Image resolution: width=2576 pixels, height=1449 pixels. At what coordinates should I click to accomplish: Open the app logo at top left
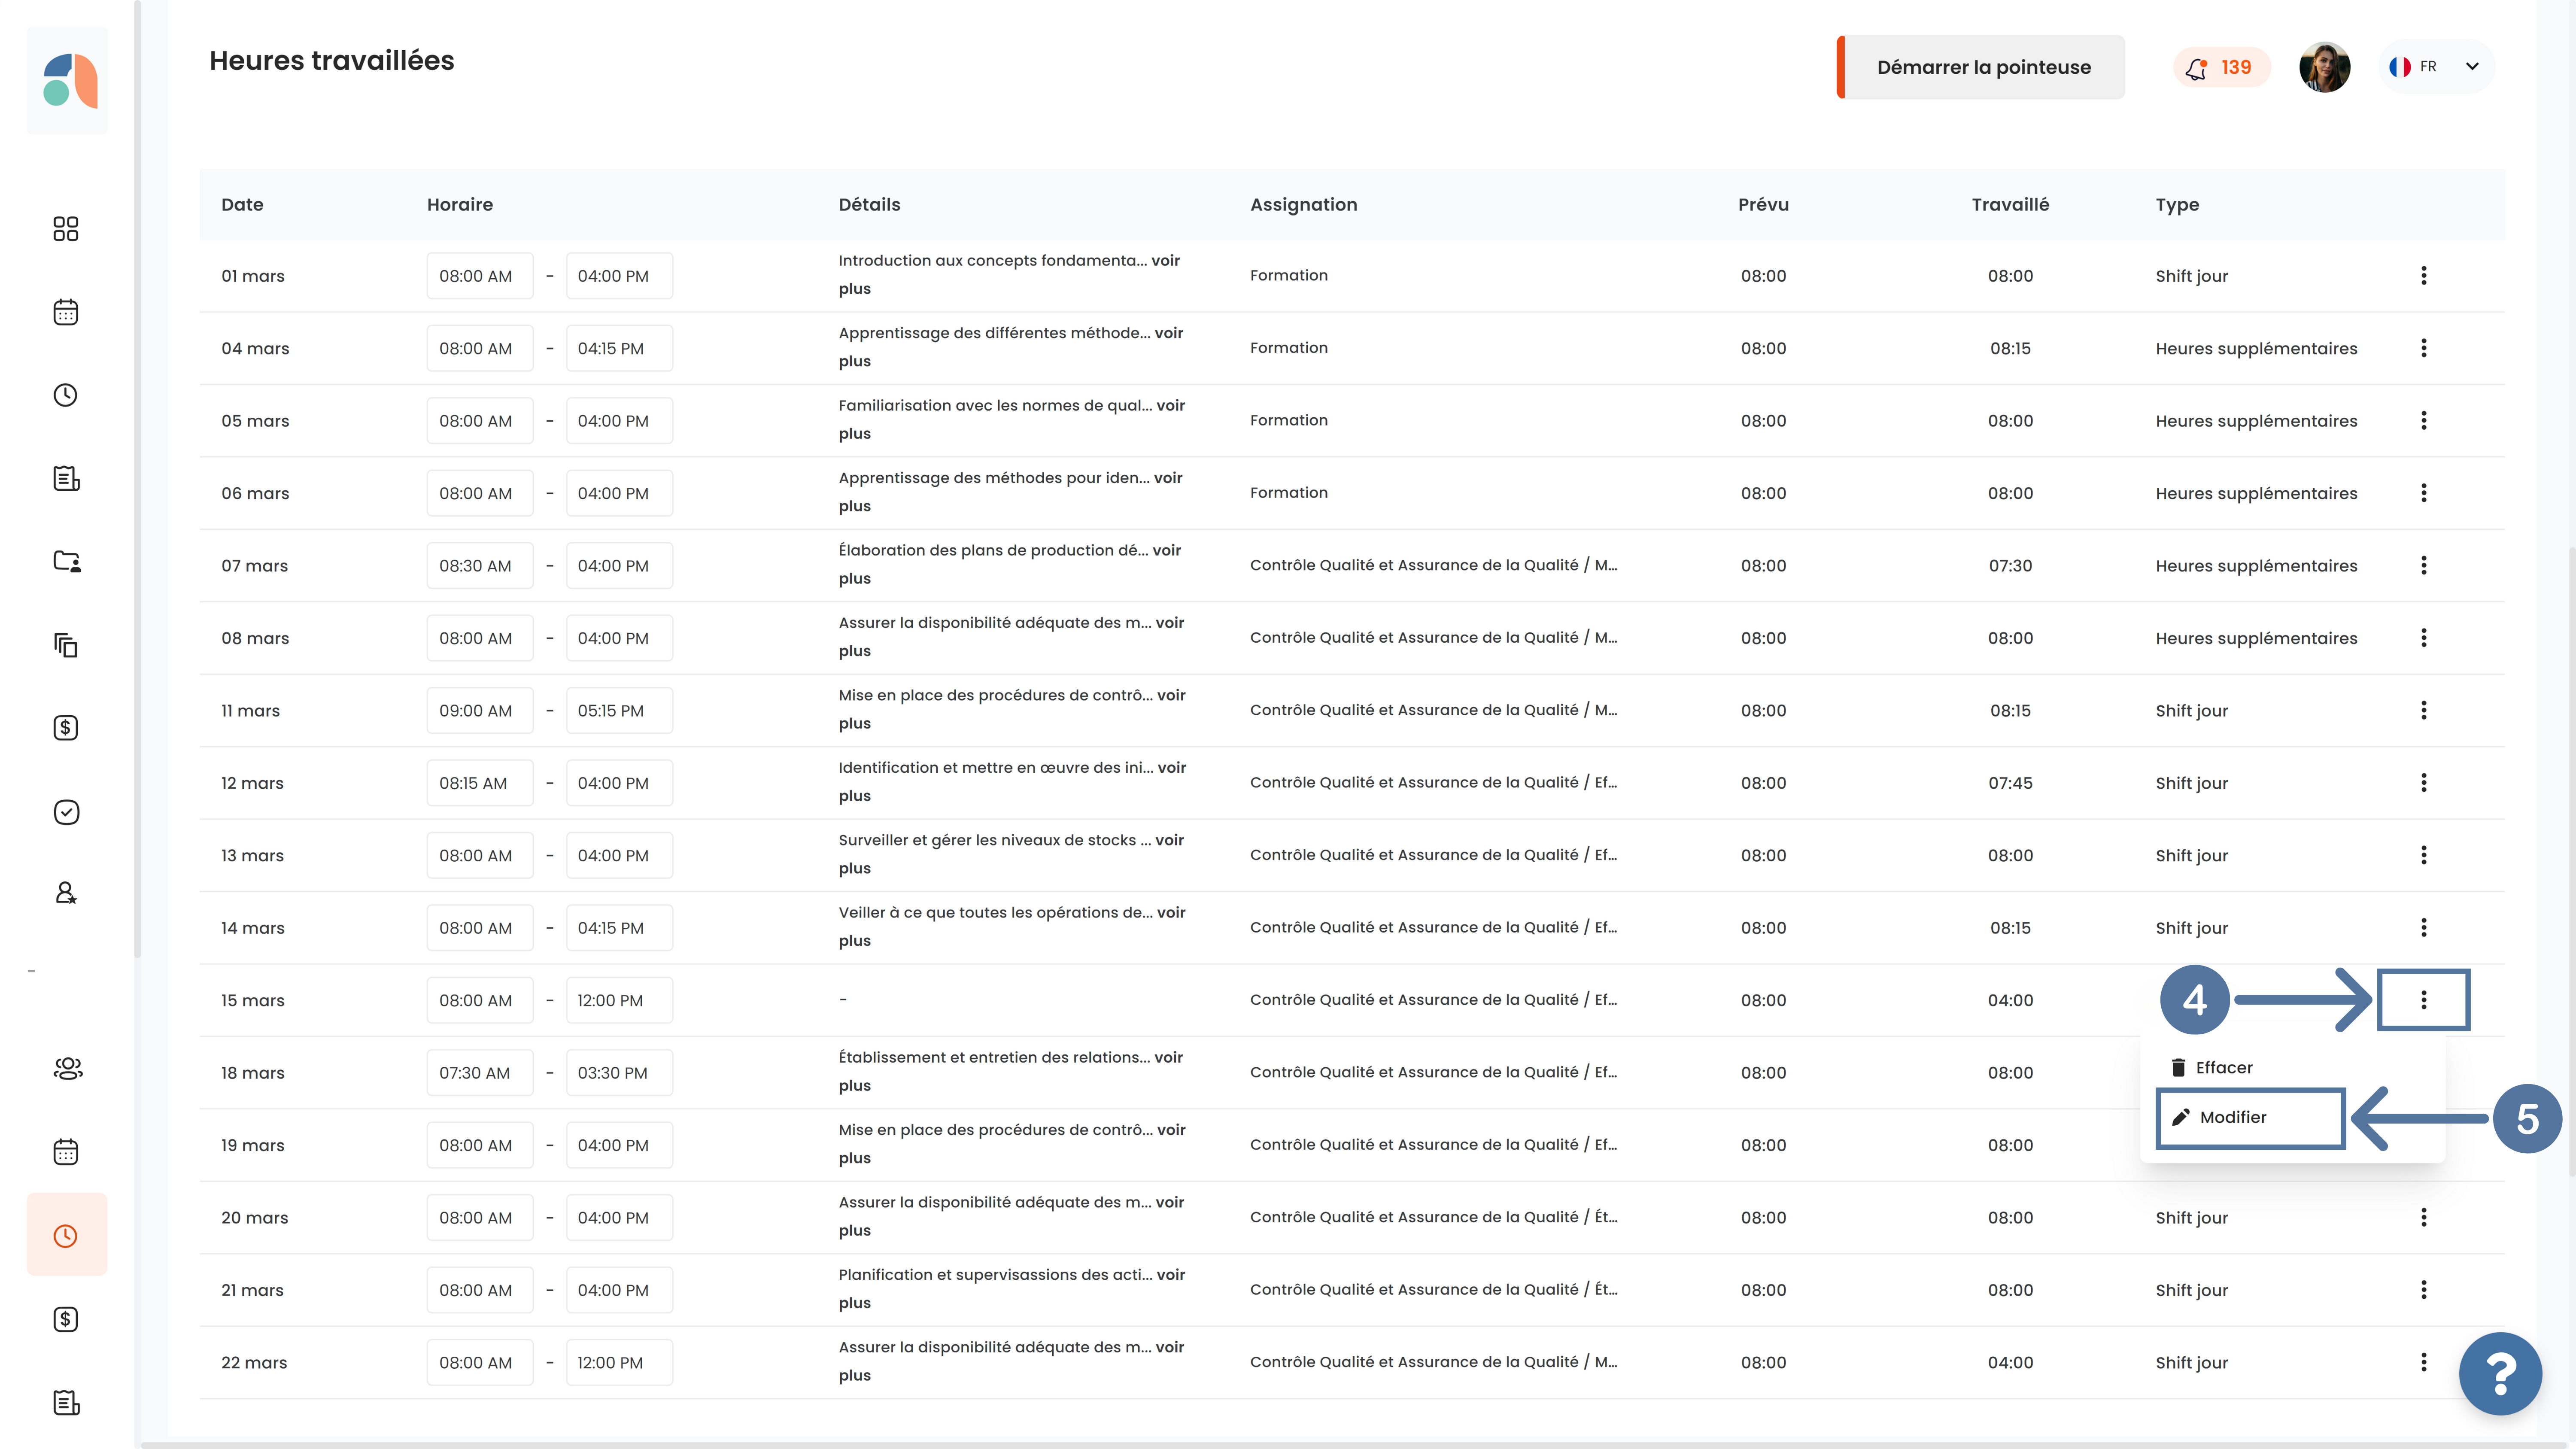click(x=68, y=80)
